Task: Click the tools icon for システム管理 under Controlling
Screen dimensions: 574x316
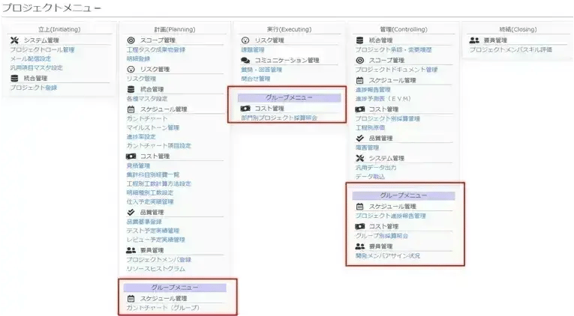Action: pyautogui.click(x=360, y=158)
